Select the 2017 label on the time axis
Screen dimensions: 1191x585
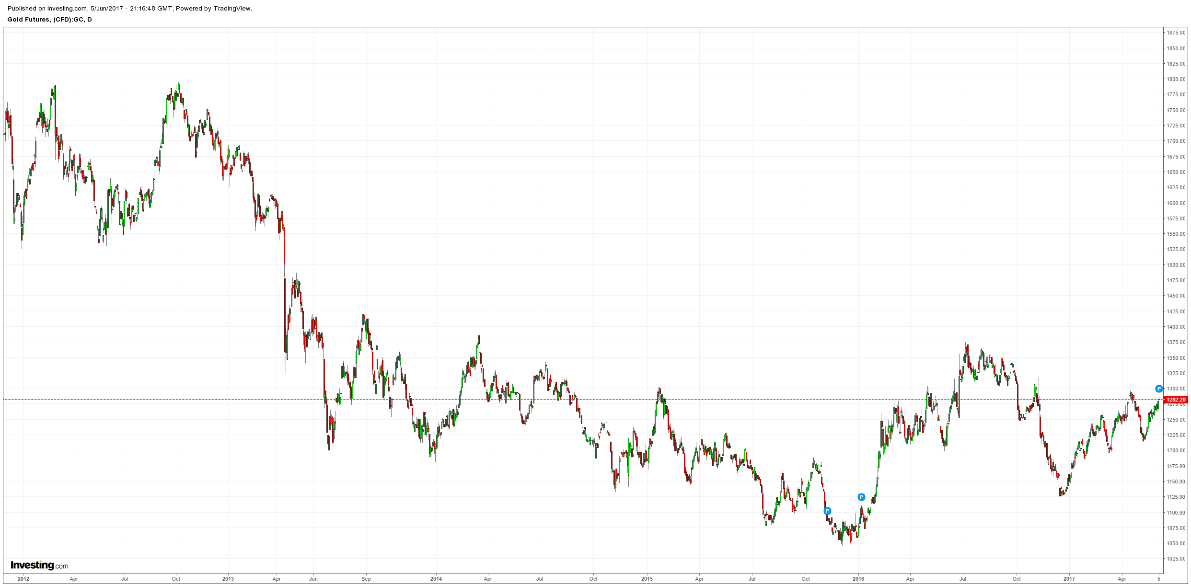pos(1069,579)
